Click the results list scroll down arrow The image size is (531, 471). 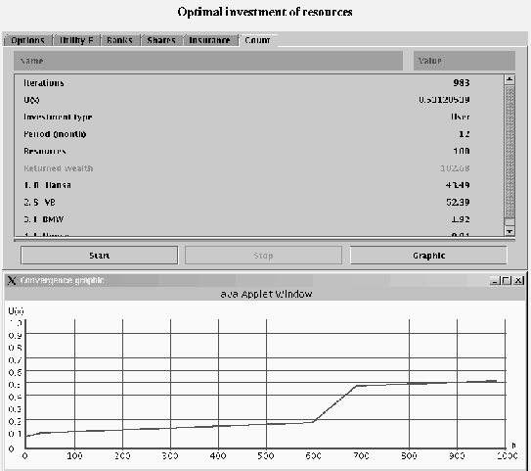pyautogui.click(x=509, y=231)
